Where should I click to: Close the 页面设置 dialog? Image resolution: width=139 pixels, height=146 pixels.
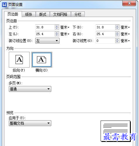(x=129, y=3)
